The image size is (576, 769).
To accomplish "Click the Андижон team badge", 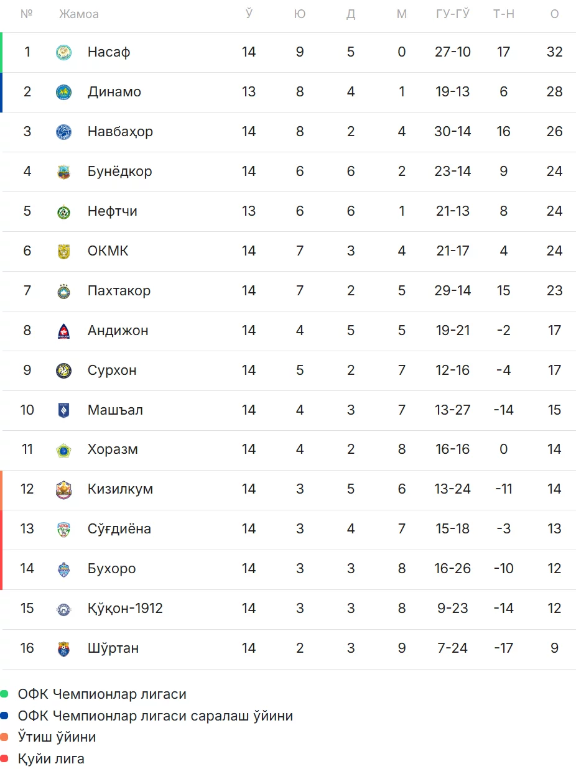I will click(63, 331).
